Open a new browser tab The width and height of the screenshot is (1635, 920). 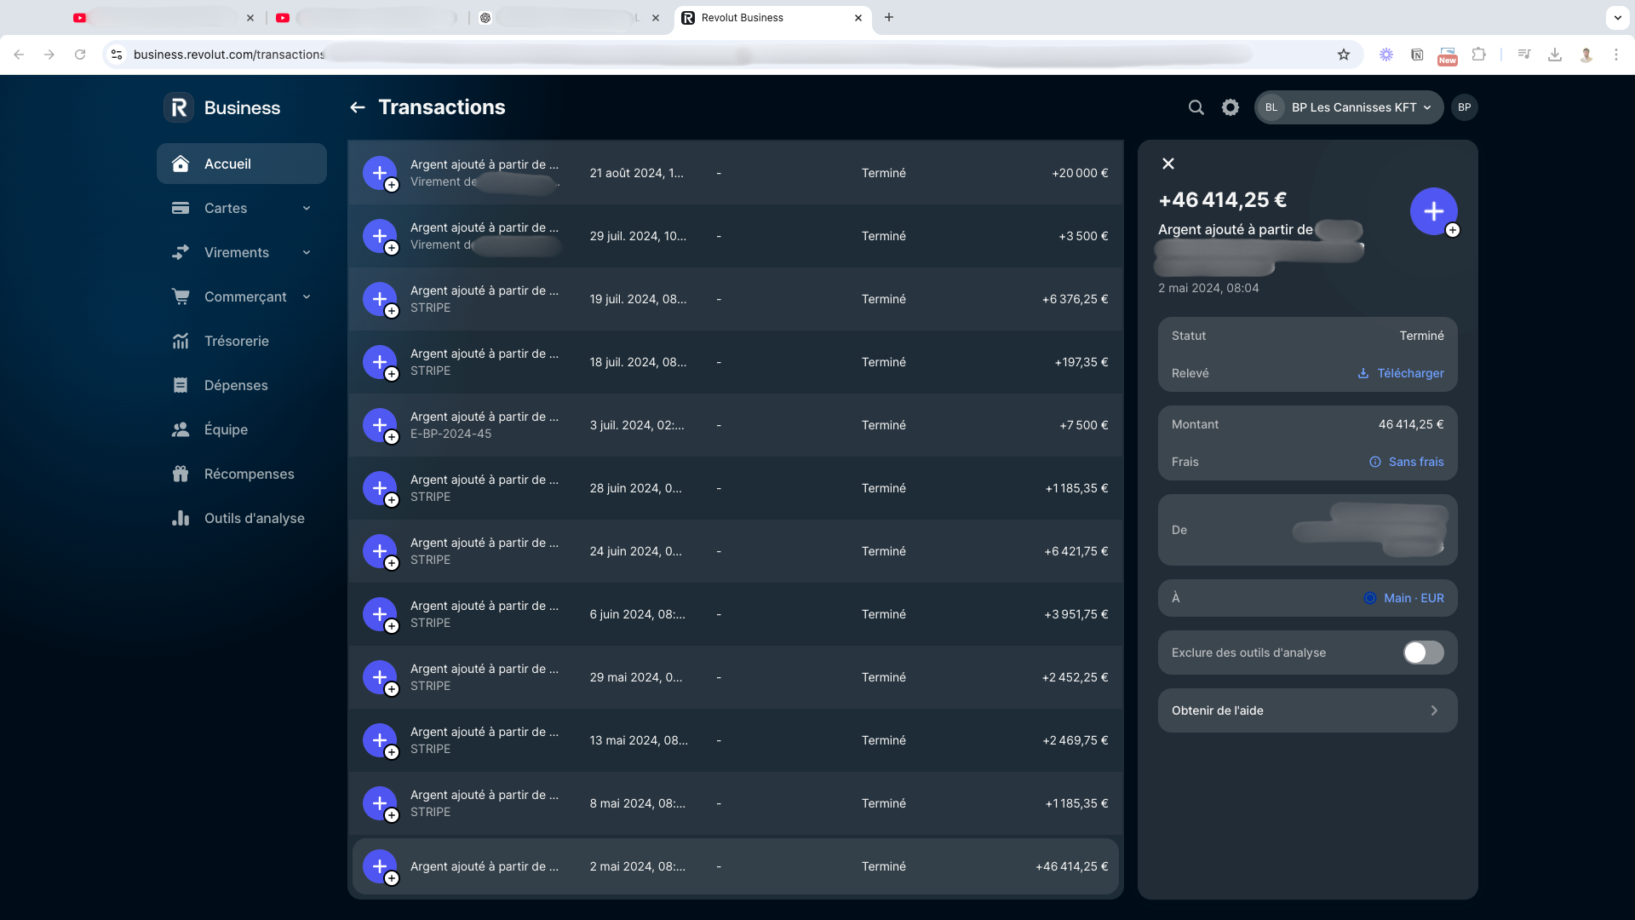(889, 17)
